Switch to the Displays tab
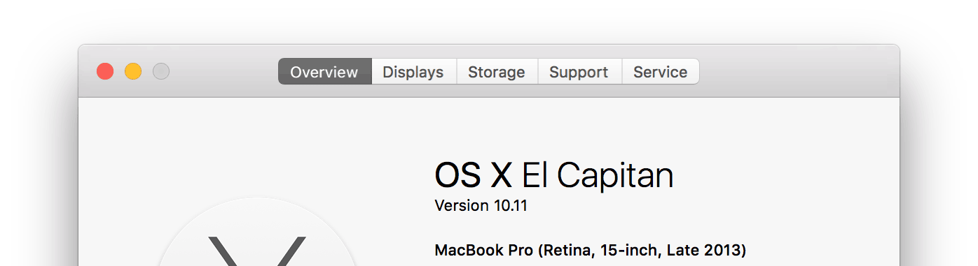Viewport: 978px width, 266px height. [x=413, y=72]
